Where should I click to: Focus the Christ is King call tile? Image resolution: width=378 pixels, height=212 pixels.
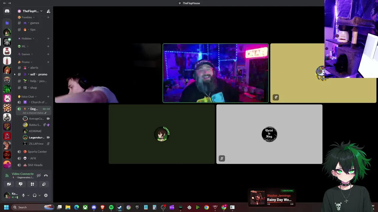pyautogui.click(x=269, y=134)
